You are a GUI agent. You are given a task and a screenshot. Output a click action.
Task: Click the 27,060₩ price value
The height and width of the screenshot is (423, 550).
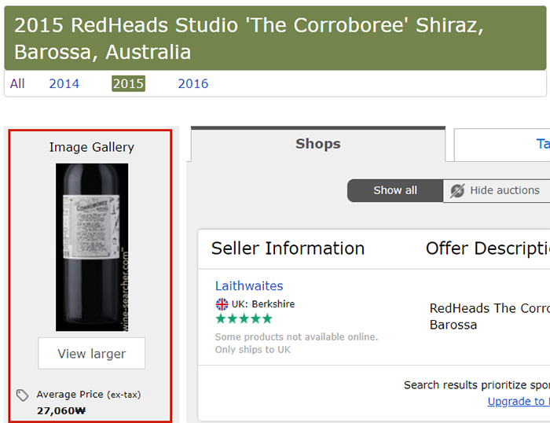(61, 410)
